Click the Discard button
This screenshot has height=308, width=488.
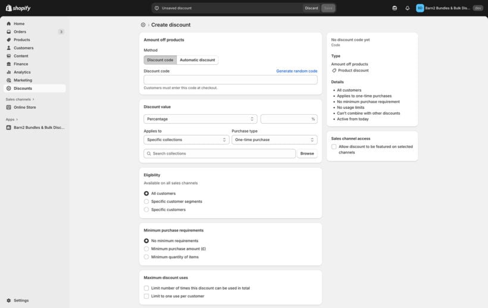point(311,8)
